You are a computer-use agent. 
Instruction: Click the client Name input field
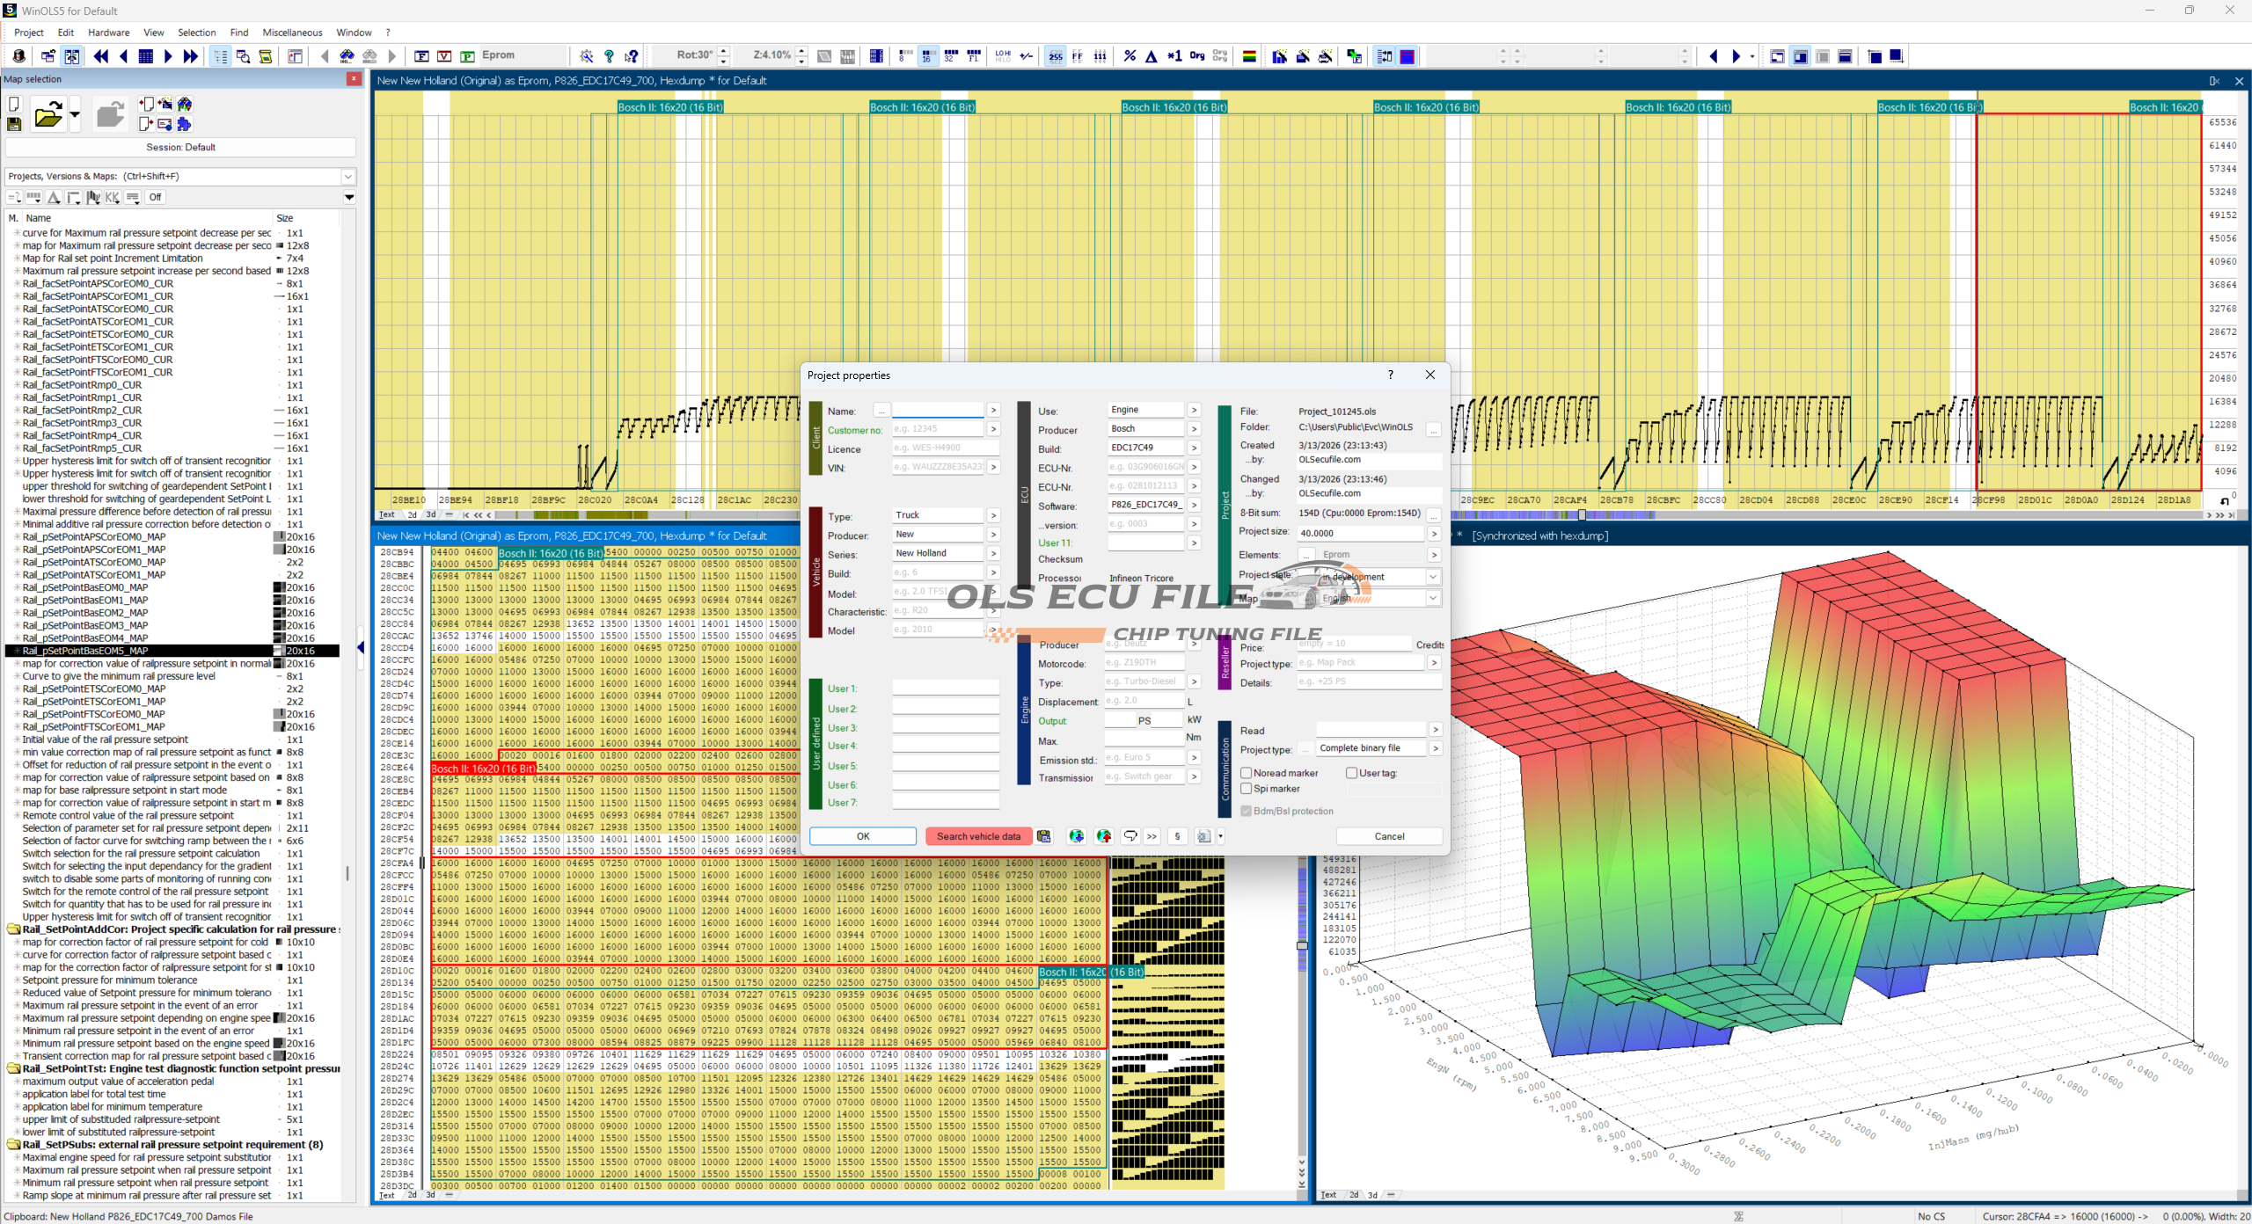937,411
